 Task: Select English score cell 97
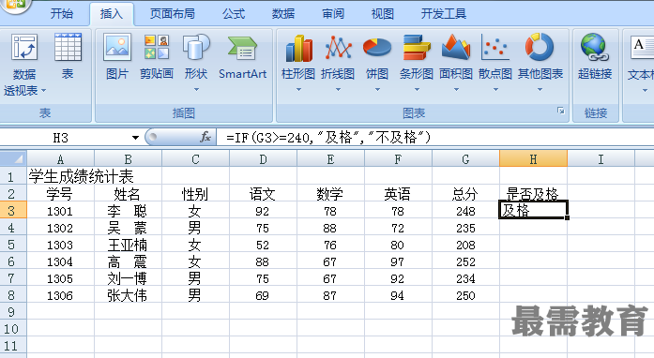(x=398, y=261)
